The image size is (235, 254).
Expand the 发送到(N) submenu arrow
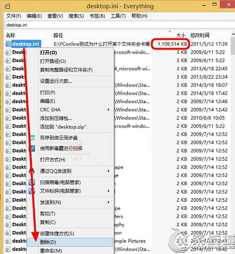coord(109,202)
